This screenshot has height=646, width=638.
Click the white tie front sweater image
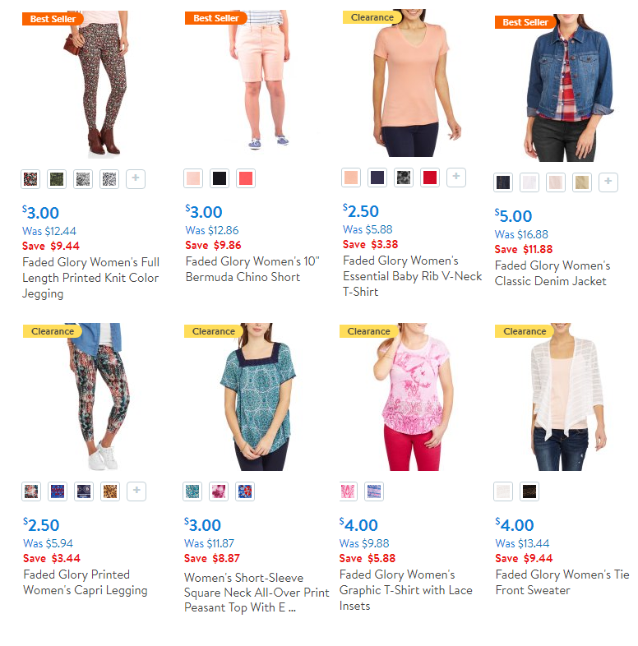566,397
